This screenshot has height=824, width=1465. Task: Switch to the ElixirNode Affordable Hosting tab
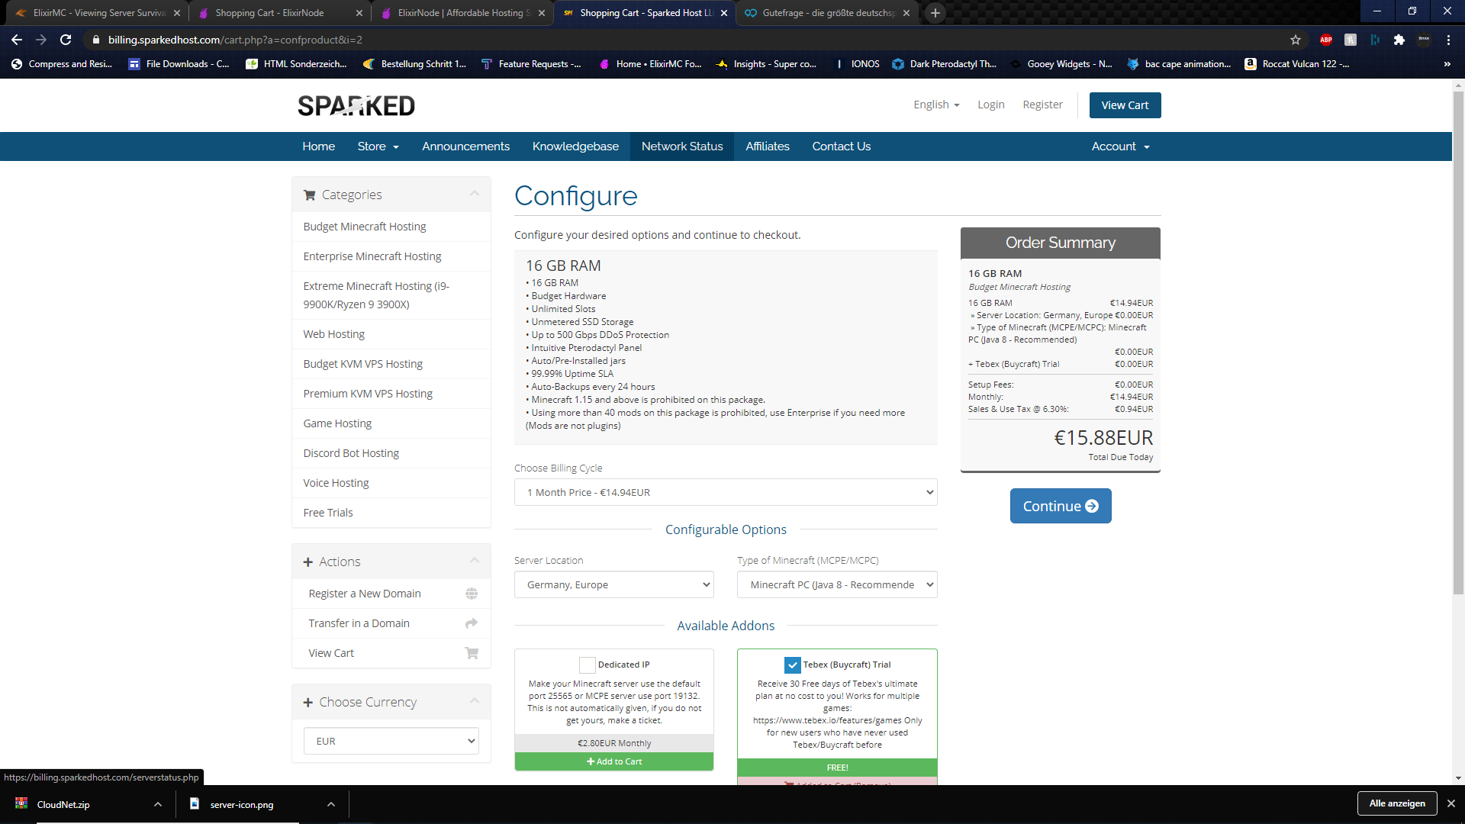pyautogui.click(x=462, y=13)
